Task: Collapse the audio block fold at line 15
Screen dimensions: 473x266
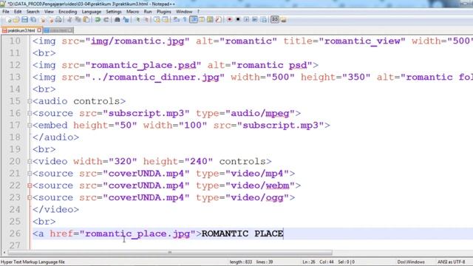Action: click(30, 101)
